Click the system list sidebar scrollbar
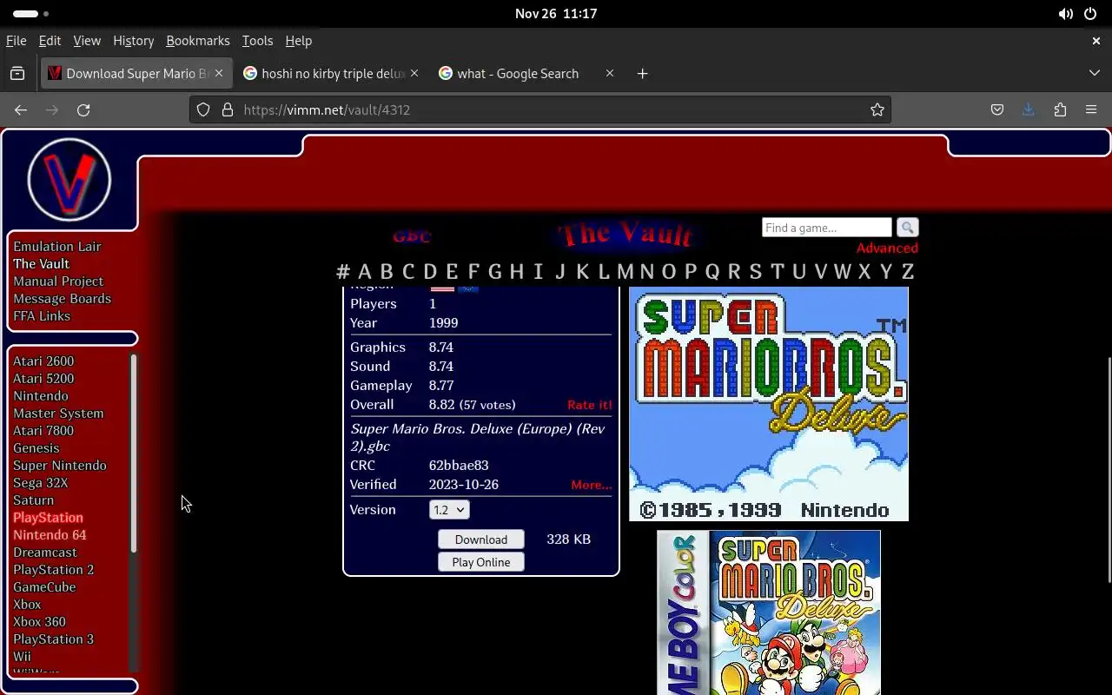Viewport: 1112px width, 695px height. (x=133, y=453)
